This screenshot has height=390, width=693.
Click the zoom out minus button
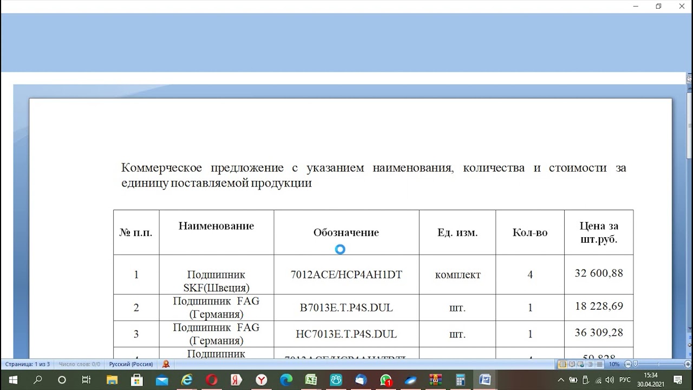(628, 364)
